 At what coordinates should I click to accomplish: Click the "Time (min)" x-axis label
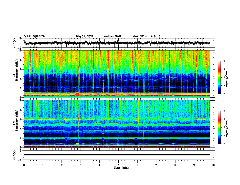(121, 168)
